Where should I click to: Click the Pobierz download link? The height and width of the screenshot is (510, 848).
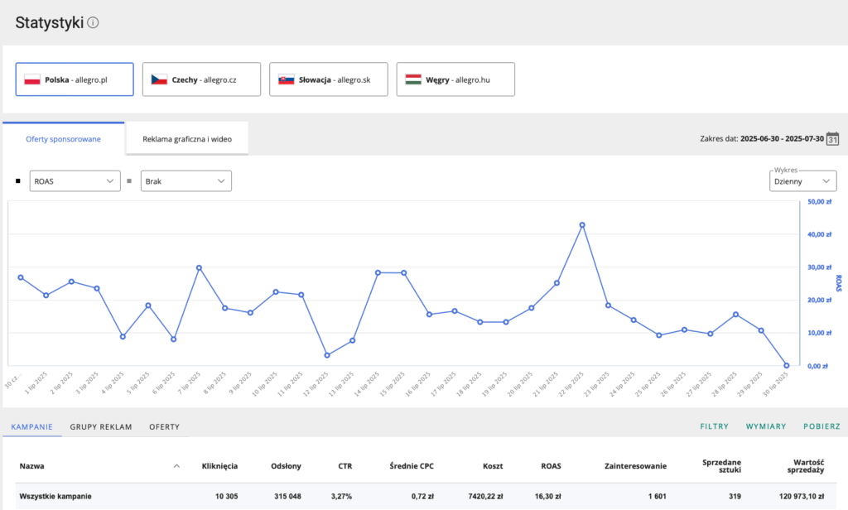[x=821, y=426]
